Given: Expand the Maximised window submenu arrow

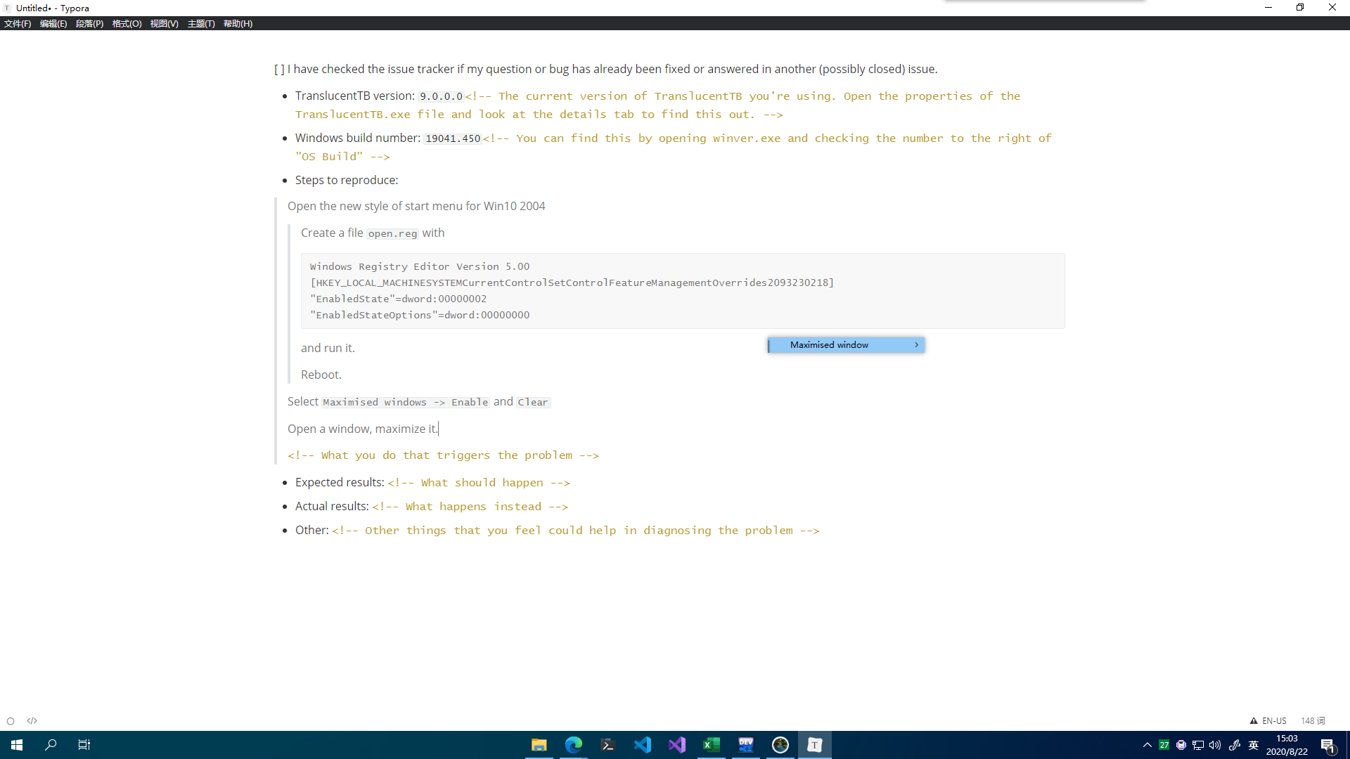Looking at the screenshot, I should [x=916, y=345].
